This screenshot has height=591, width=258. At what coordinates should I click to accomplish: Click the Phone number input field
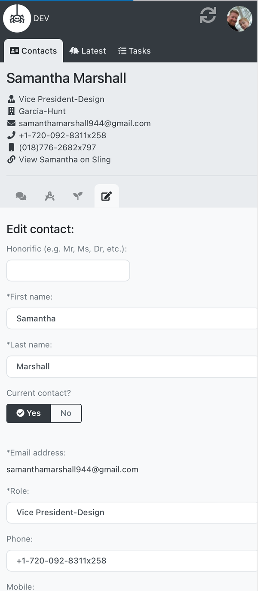click(132, 561)
